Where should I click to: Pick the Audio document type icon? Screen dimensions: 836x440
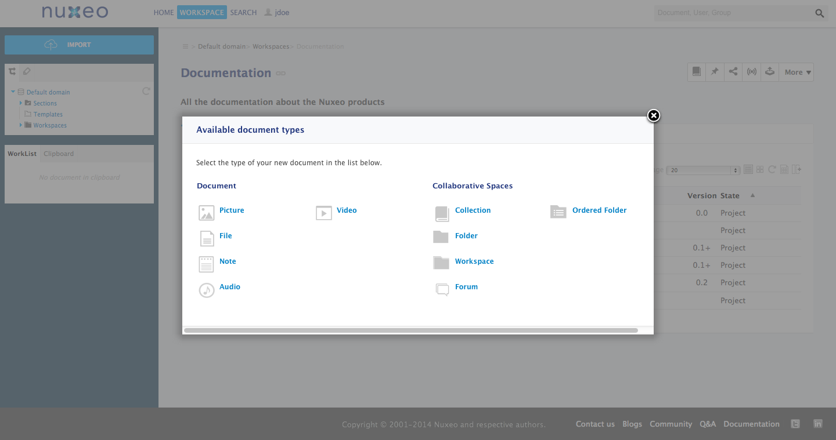[x=207, y=290]
